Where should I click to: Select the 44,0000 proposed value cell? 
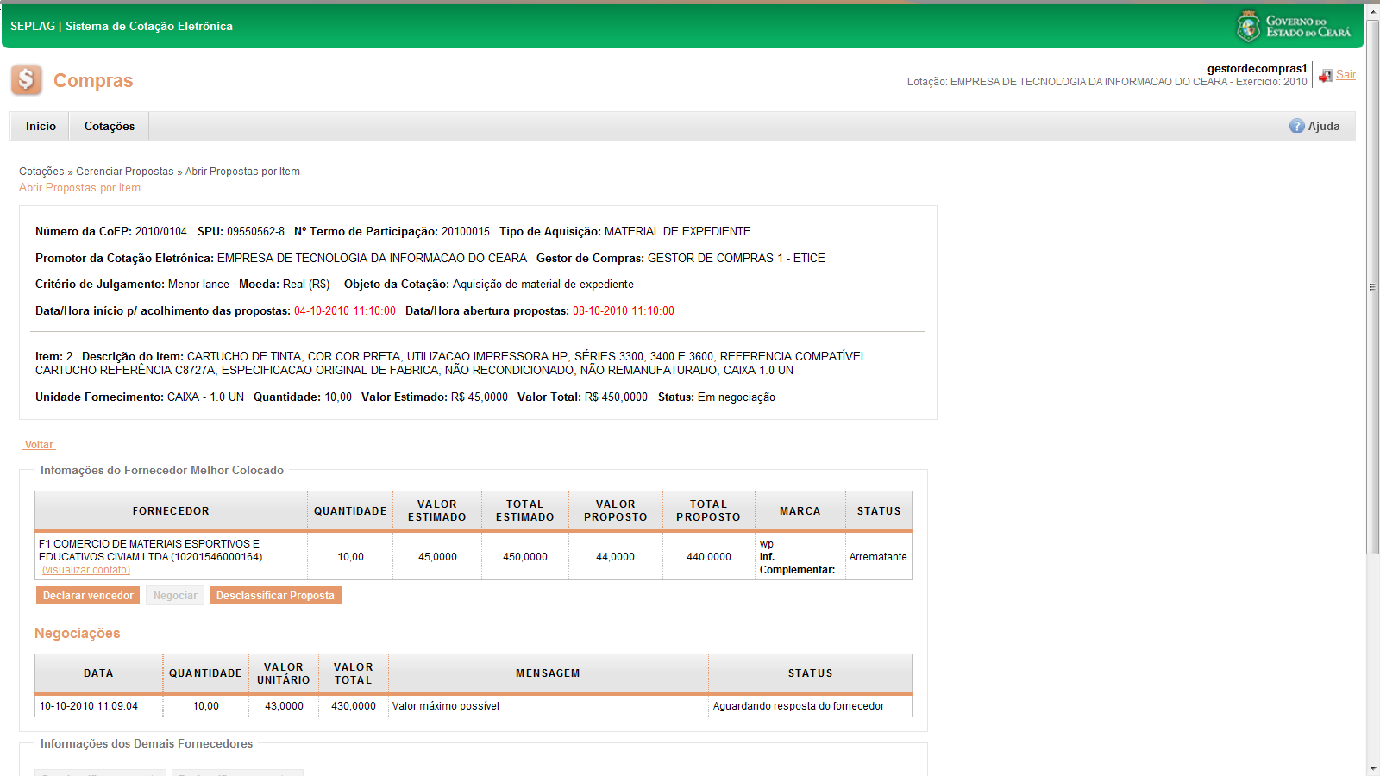(x=616, y=557)
